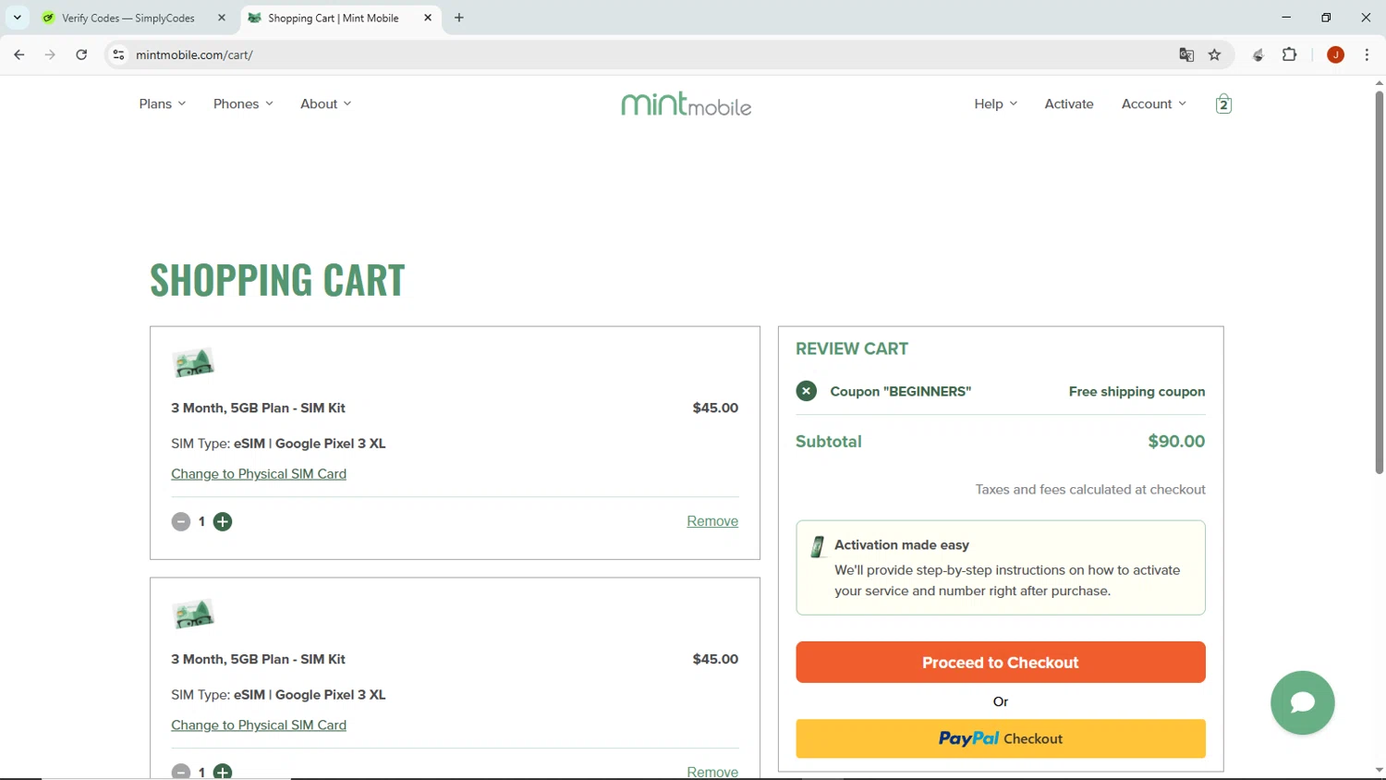Expand the Plans menu

pyautogui.click(x=163, y=104)
